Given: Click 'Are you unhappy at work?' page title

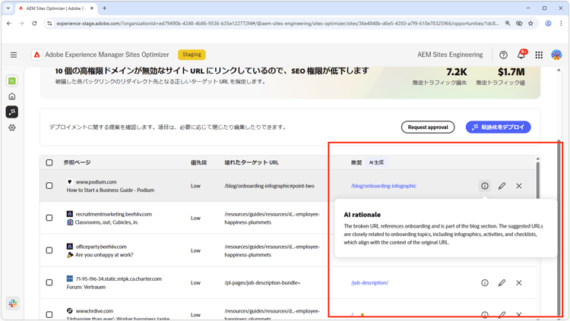Looking at the screenshot, I should pyautogui.click(x=104, y=255).
